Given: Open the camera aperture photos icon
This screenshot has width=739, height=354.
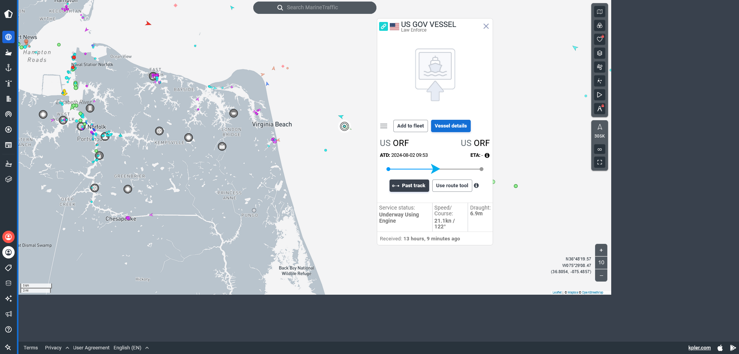Looking at the screenshot, I should [x=8, y=129].
